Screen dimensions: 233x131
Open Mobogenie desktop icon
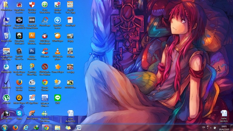point(6,68)
